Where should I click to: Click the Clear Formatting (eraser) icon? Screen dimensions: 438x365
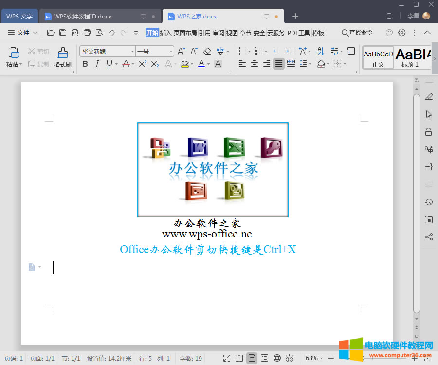point(207,51)
